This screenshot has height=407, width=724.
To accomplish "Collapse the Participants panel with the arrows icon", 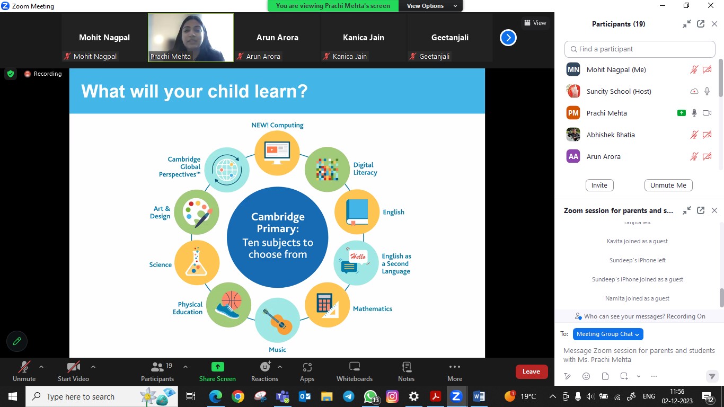I will 687,24.
